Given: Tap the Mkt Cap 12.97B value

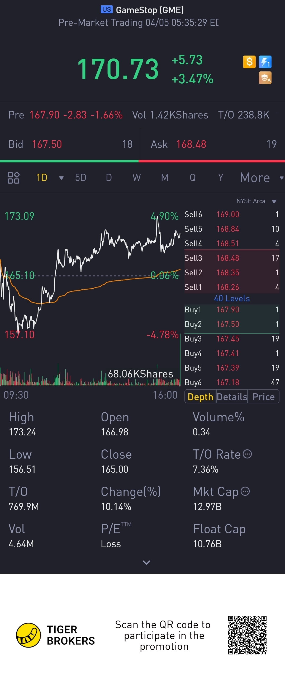Looking at the screenshot, I should coord(207,507).
